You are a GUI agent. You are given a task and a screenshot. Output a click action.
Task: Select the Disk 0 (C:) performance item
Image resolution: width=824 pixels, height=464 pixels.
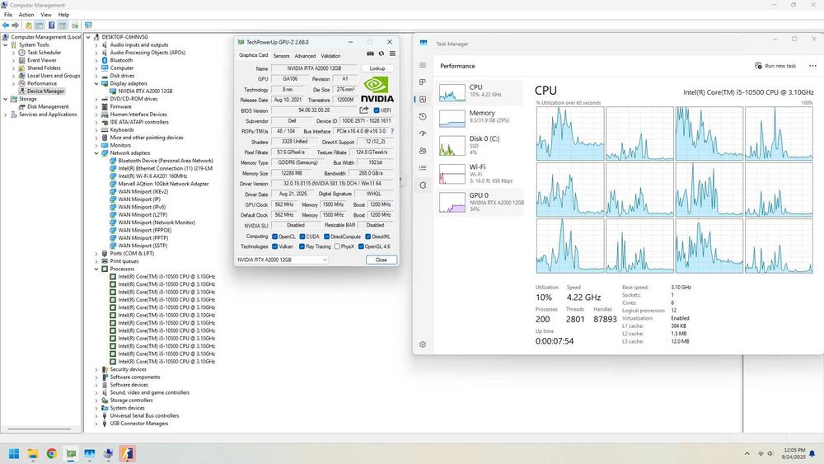[x=480, y=145]
